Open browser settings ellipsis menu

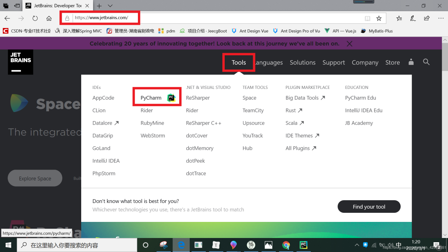tap(440, 18)
